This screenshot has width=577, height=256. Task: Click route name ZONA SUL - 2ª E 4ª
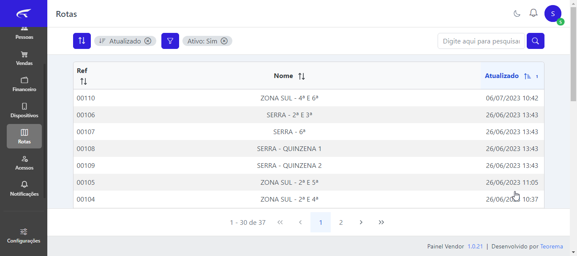click(289, 199)
